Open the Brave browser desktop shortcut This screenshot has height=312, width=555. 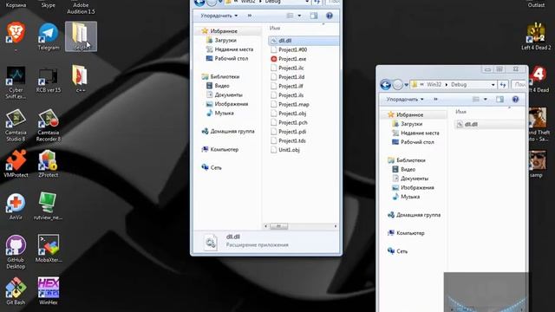pyautogui.click(x=16, y=34)
